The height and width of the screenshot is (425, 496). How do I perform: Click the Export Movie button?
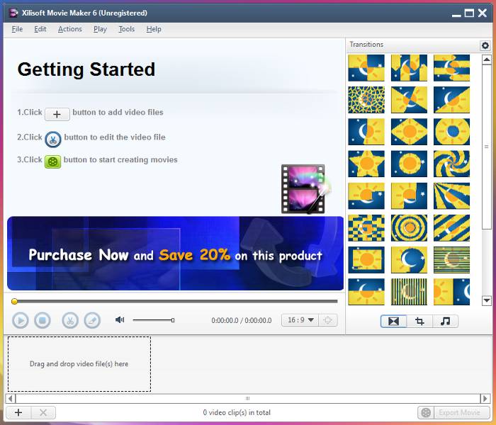click(x=453, y=412)
